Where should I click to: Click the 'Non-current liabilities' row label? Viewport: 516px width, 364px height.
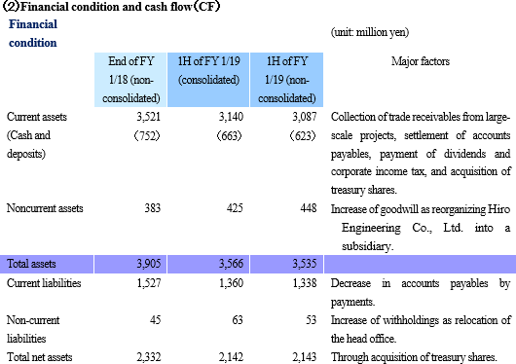[x=33, y=329]
